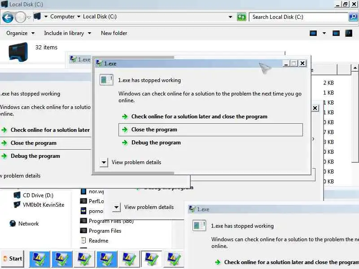
Task: Choose Debug the program in left background dialog
Action: [31, 156]
